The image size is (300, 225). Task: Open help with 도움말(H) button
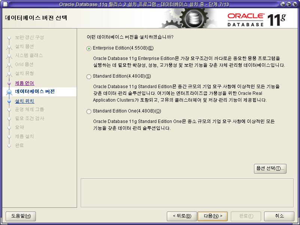click(x=21, y=216)
